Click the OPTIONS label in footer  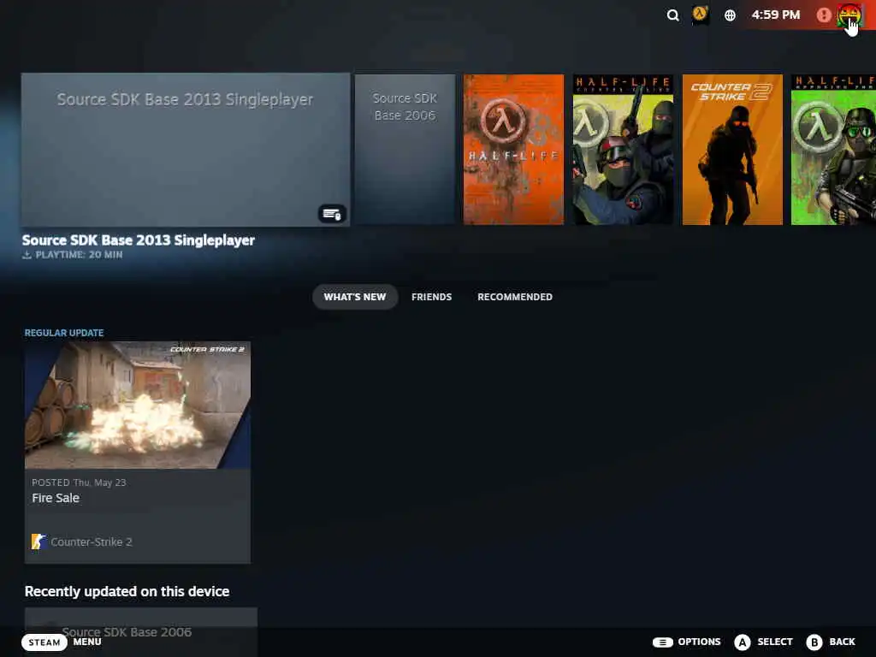coord(699,642)
